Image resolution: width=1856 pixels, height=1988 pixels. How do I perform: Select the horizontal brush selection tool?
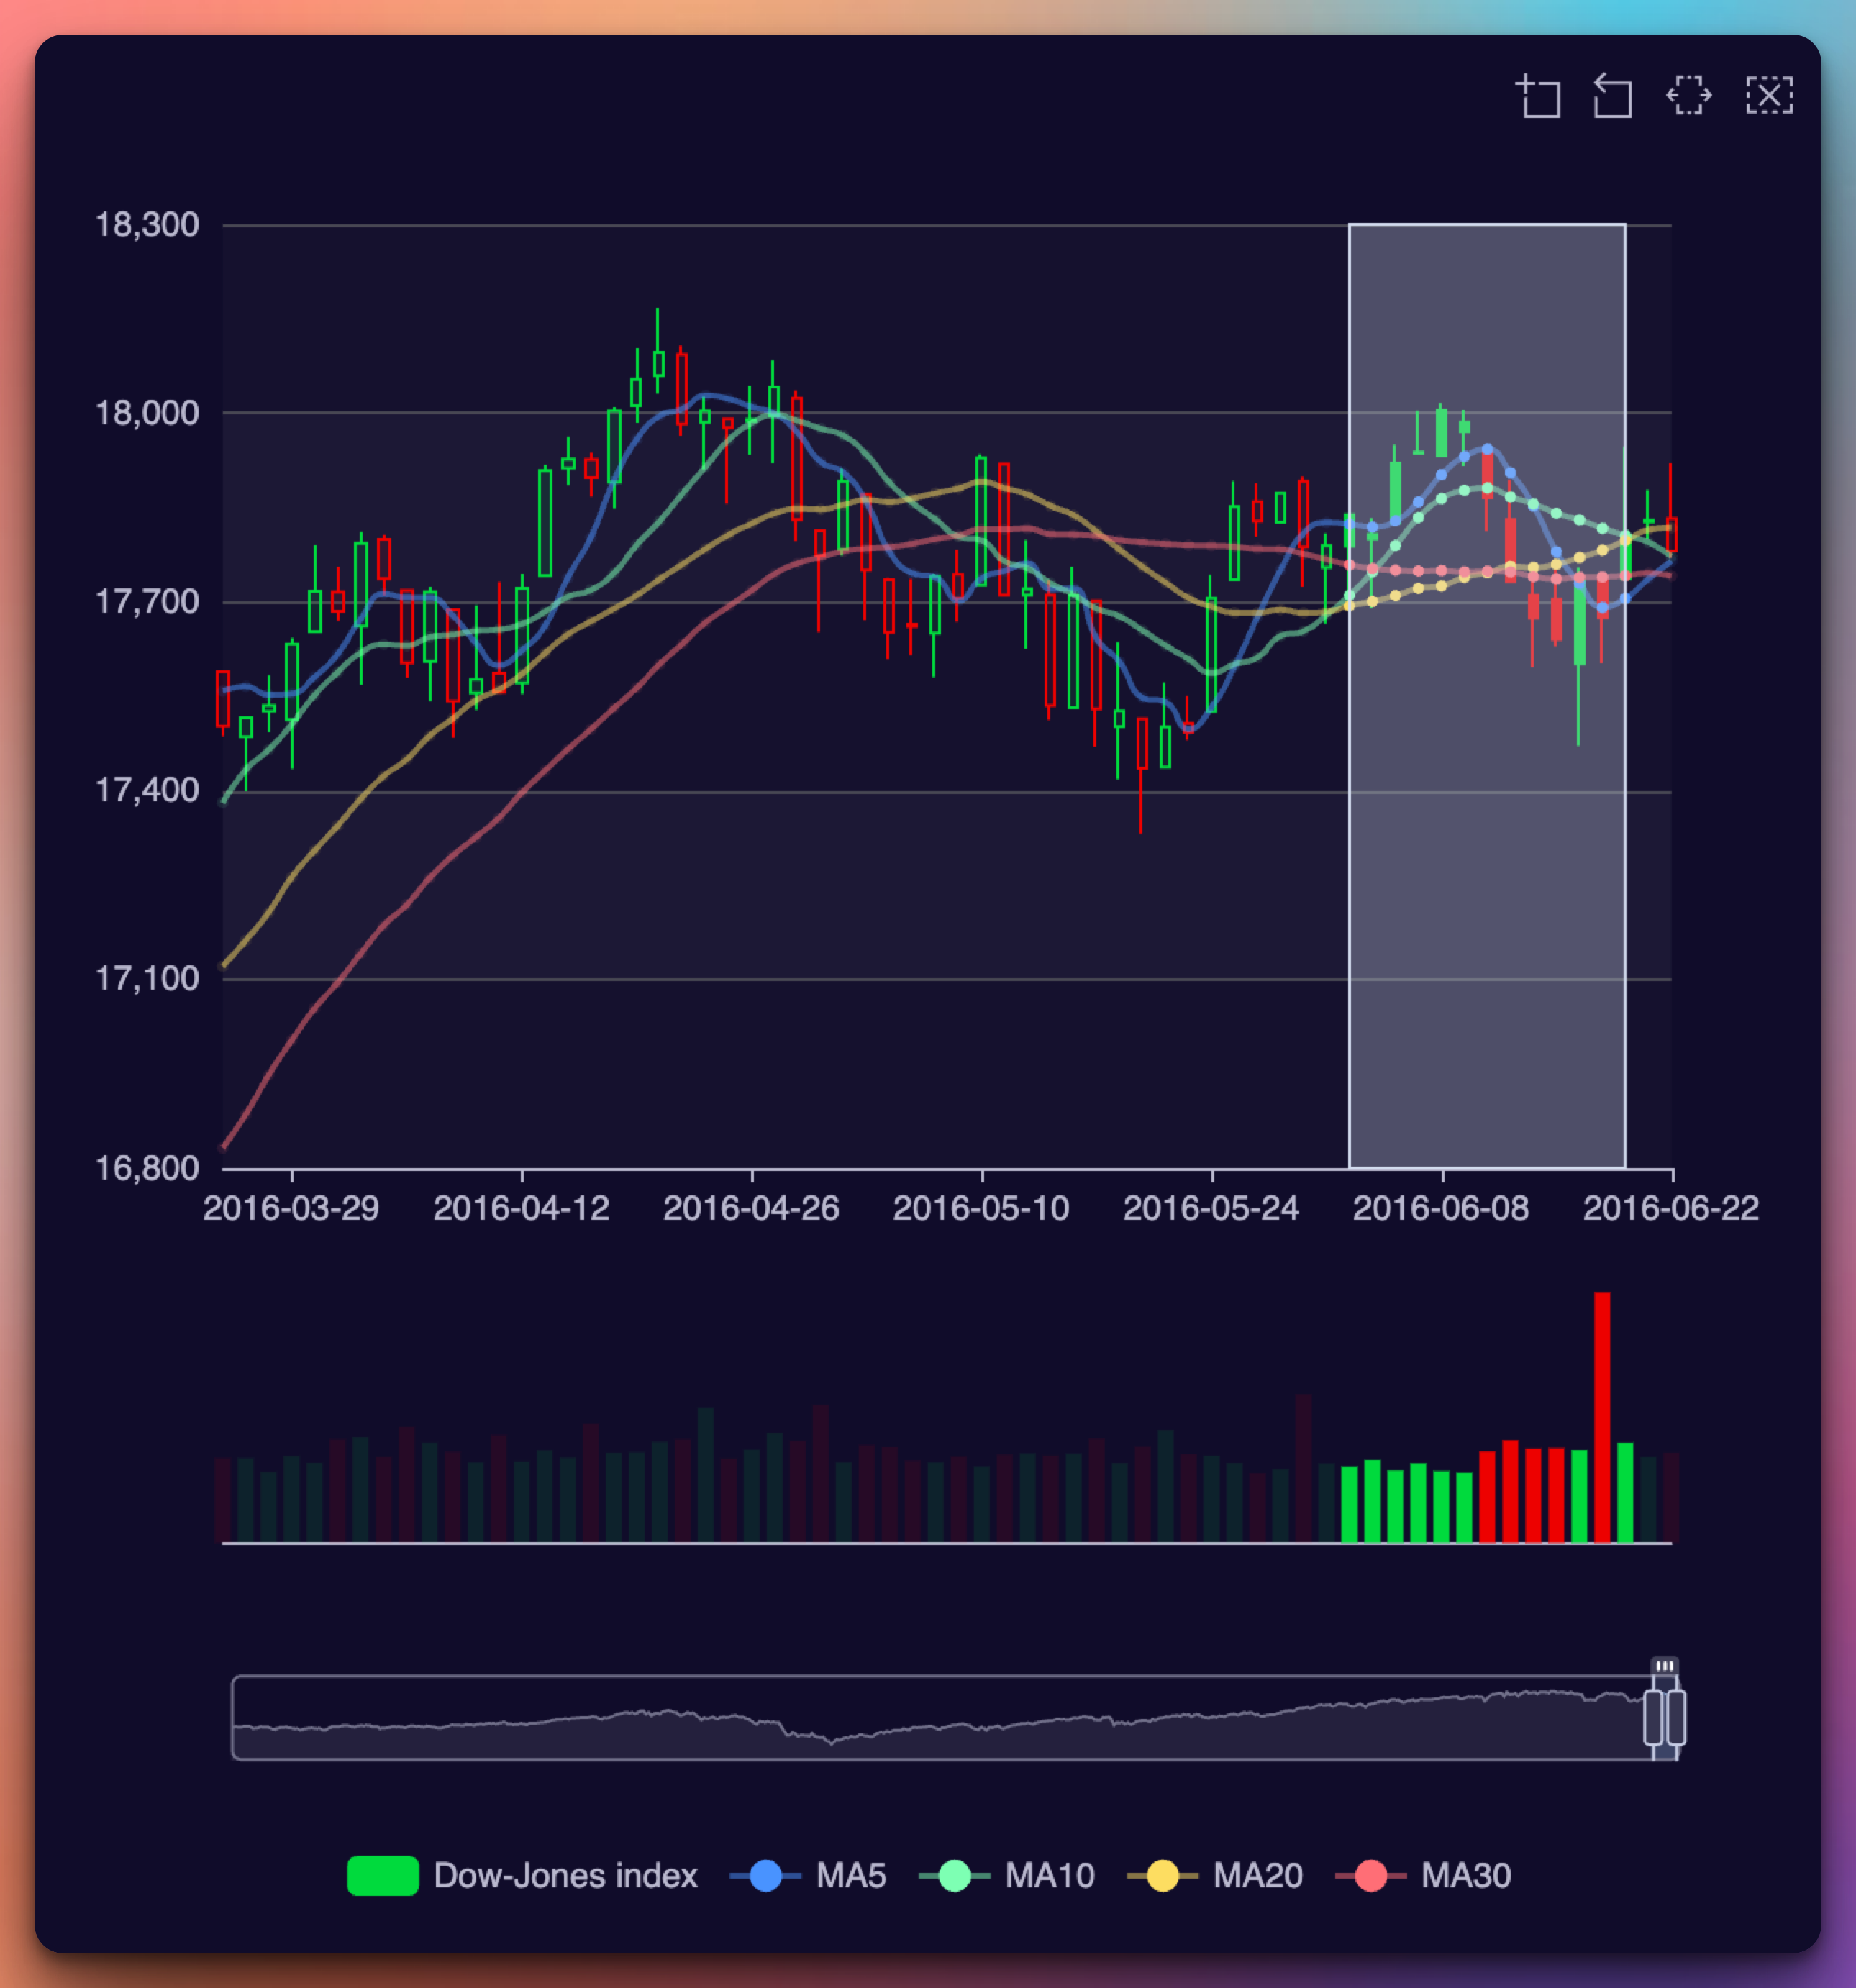click(1689, 96)
